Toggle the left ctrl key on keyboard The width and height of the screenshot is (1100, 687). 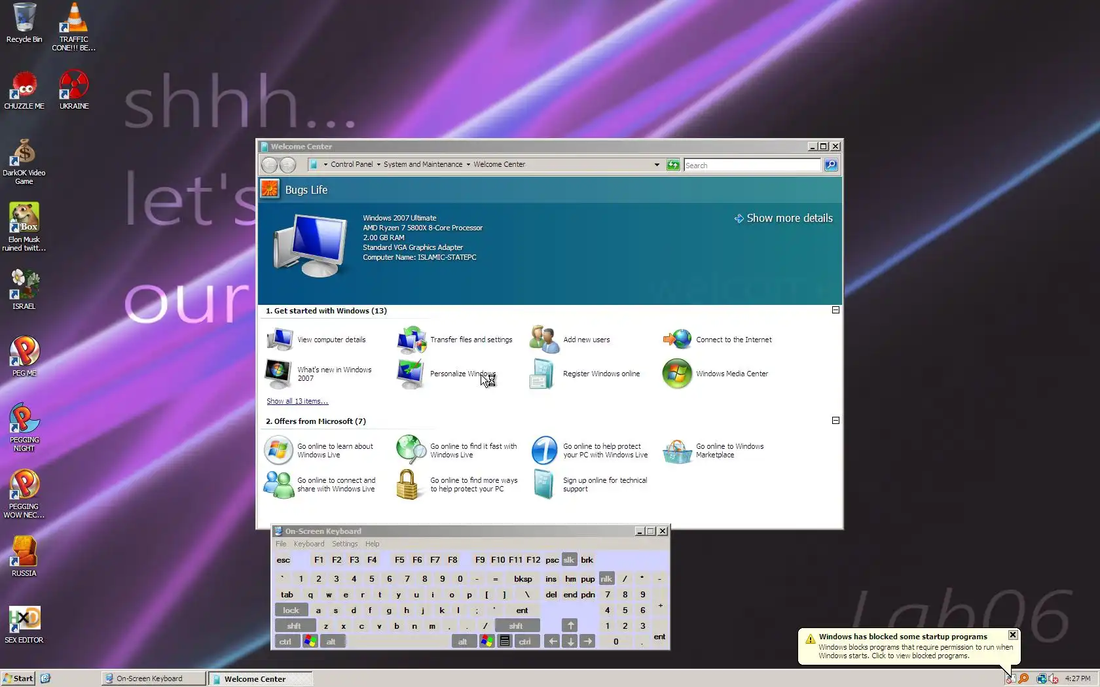pyautogui.click(x=285, y=642)
